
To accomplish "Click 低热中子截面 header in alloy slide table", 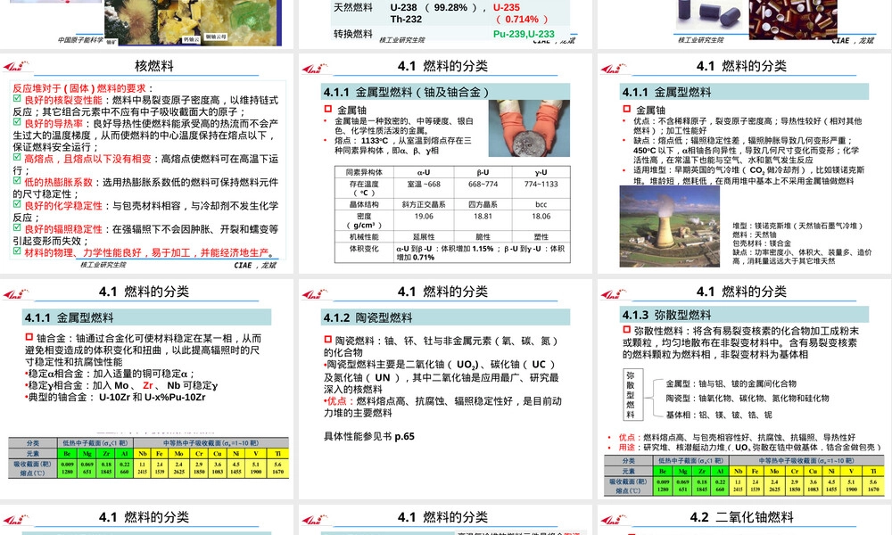I will (95, 442).
